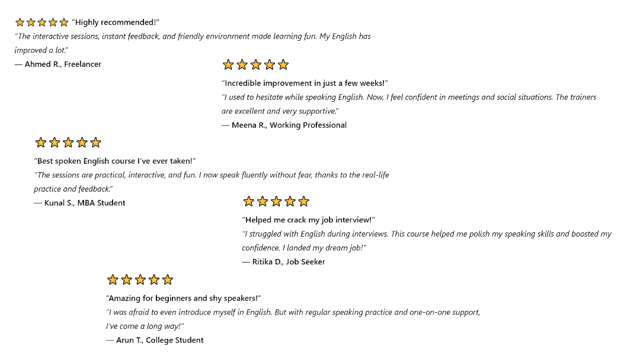Image resolution: width=640 pixels, height=359 pixels.
Task: Click the fifth star above "Best spoken English course"
Action: pos(95,142)
